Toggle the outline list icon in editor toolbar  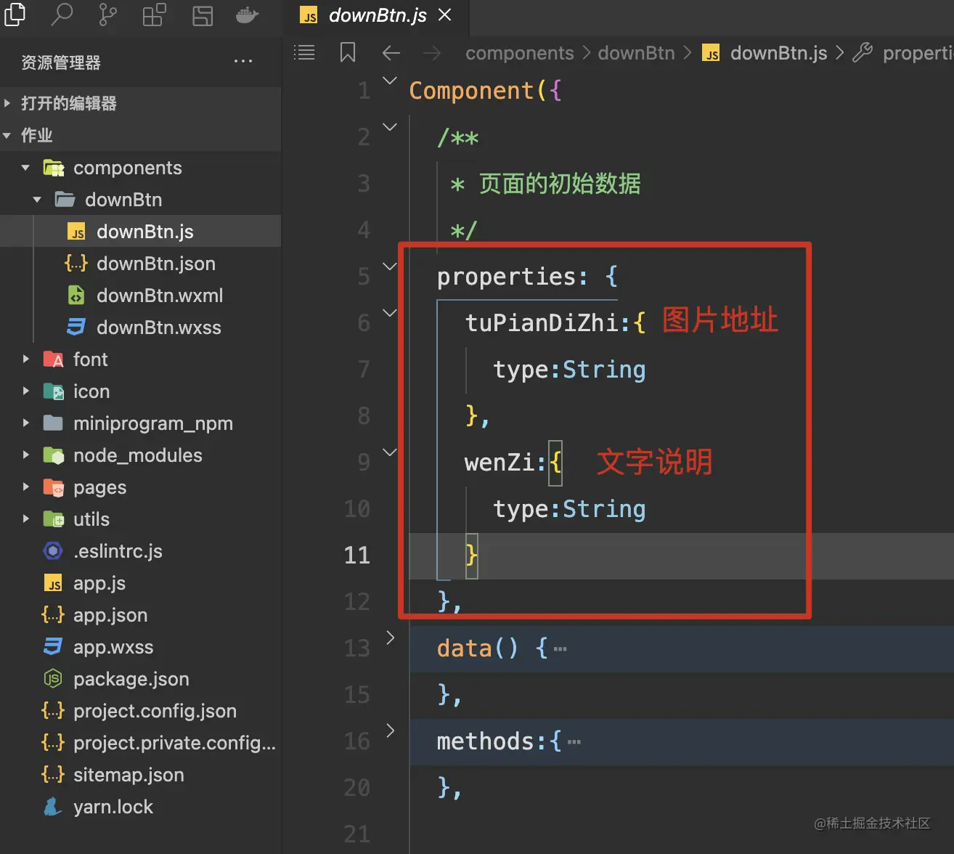304,52
